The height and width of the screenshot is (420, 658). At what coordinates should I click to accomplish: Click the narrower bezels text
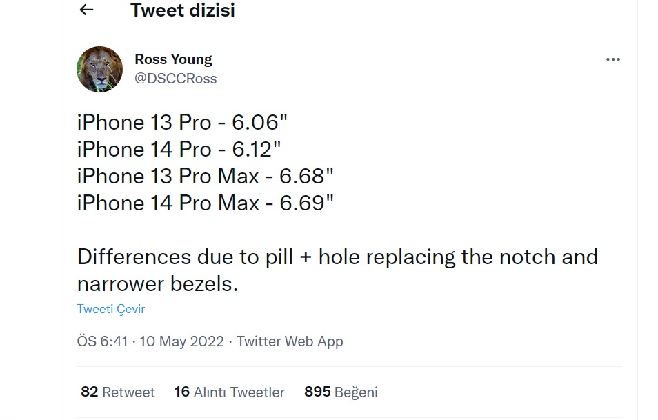[x=158, y=284]
